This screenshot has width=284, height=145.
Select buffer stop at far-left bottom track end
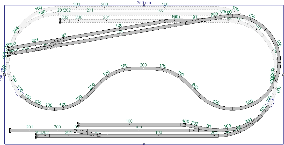click(x=10, y=130)
